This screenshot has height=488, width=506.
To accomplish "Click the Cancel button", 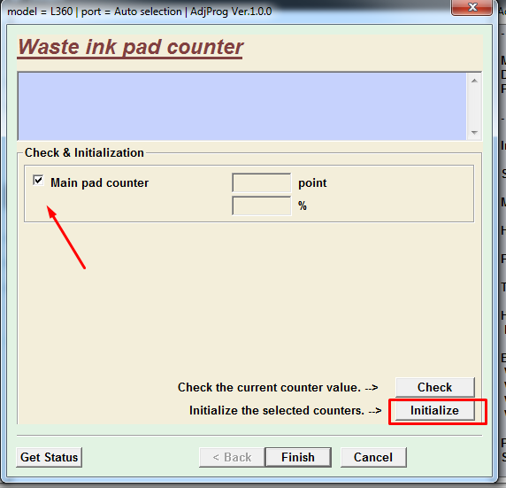I will coord(373,457).
